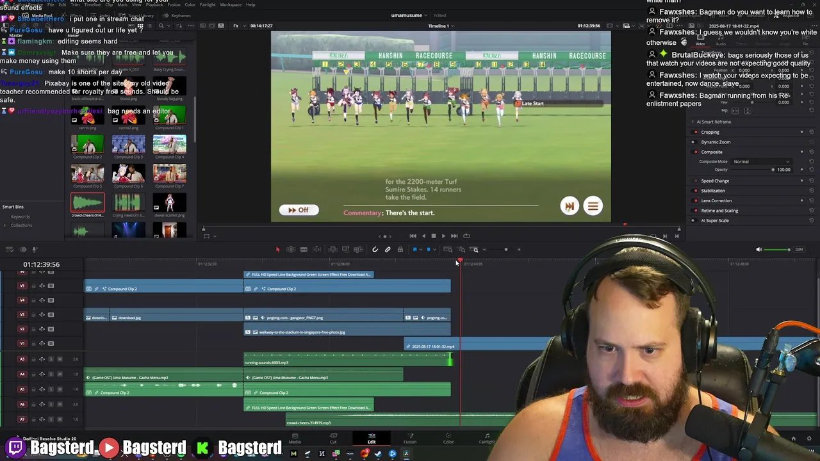Toggle auto track selector on V3
Screen dimensions: 820x461
click(x=42, y=315)
